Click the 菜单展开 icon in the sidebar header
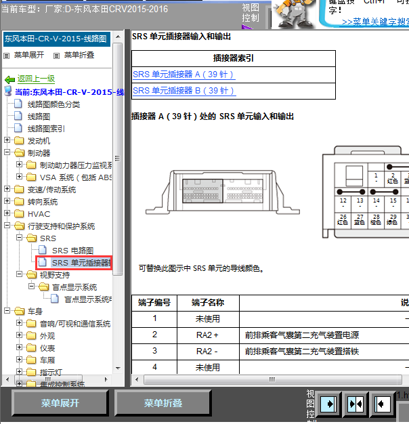Image resolution: width=409 pixels, height=424 pixels. pyautogui.click(x=7, y=56)
